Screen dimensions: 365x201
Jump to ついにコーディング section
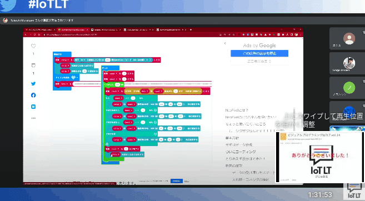[x=241, y=152]
